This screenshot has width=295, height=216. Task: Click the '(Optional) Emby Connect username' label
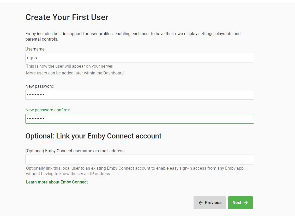[x=75, y=151]
